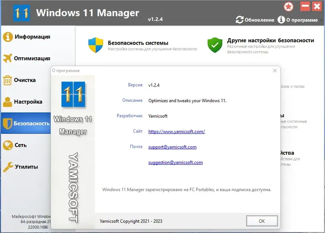Click the Версия field label

135,85
